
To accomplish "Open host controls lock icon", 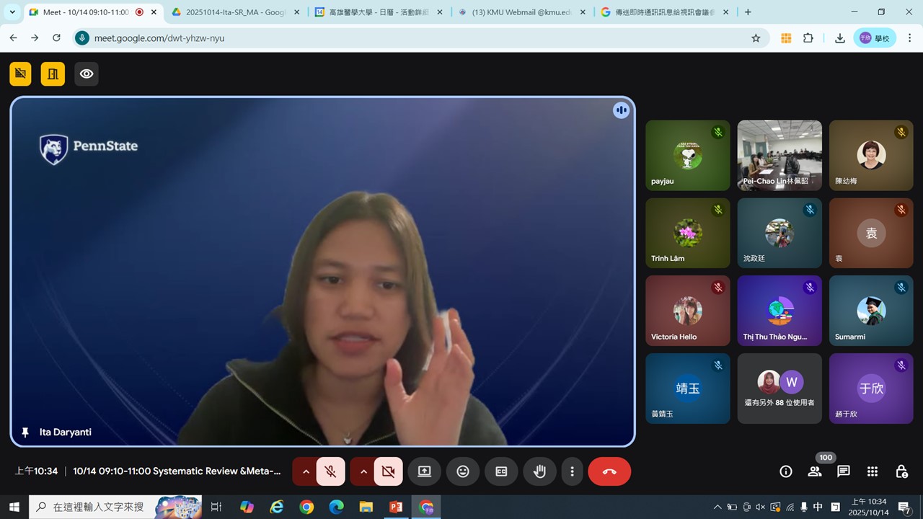I will [901, 471].
